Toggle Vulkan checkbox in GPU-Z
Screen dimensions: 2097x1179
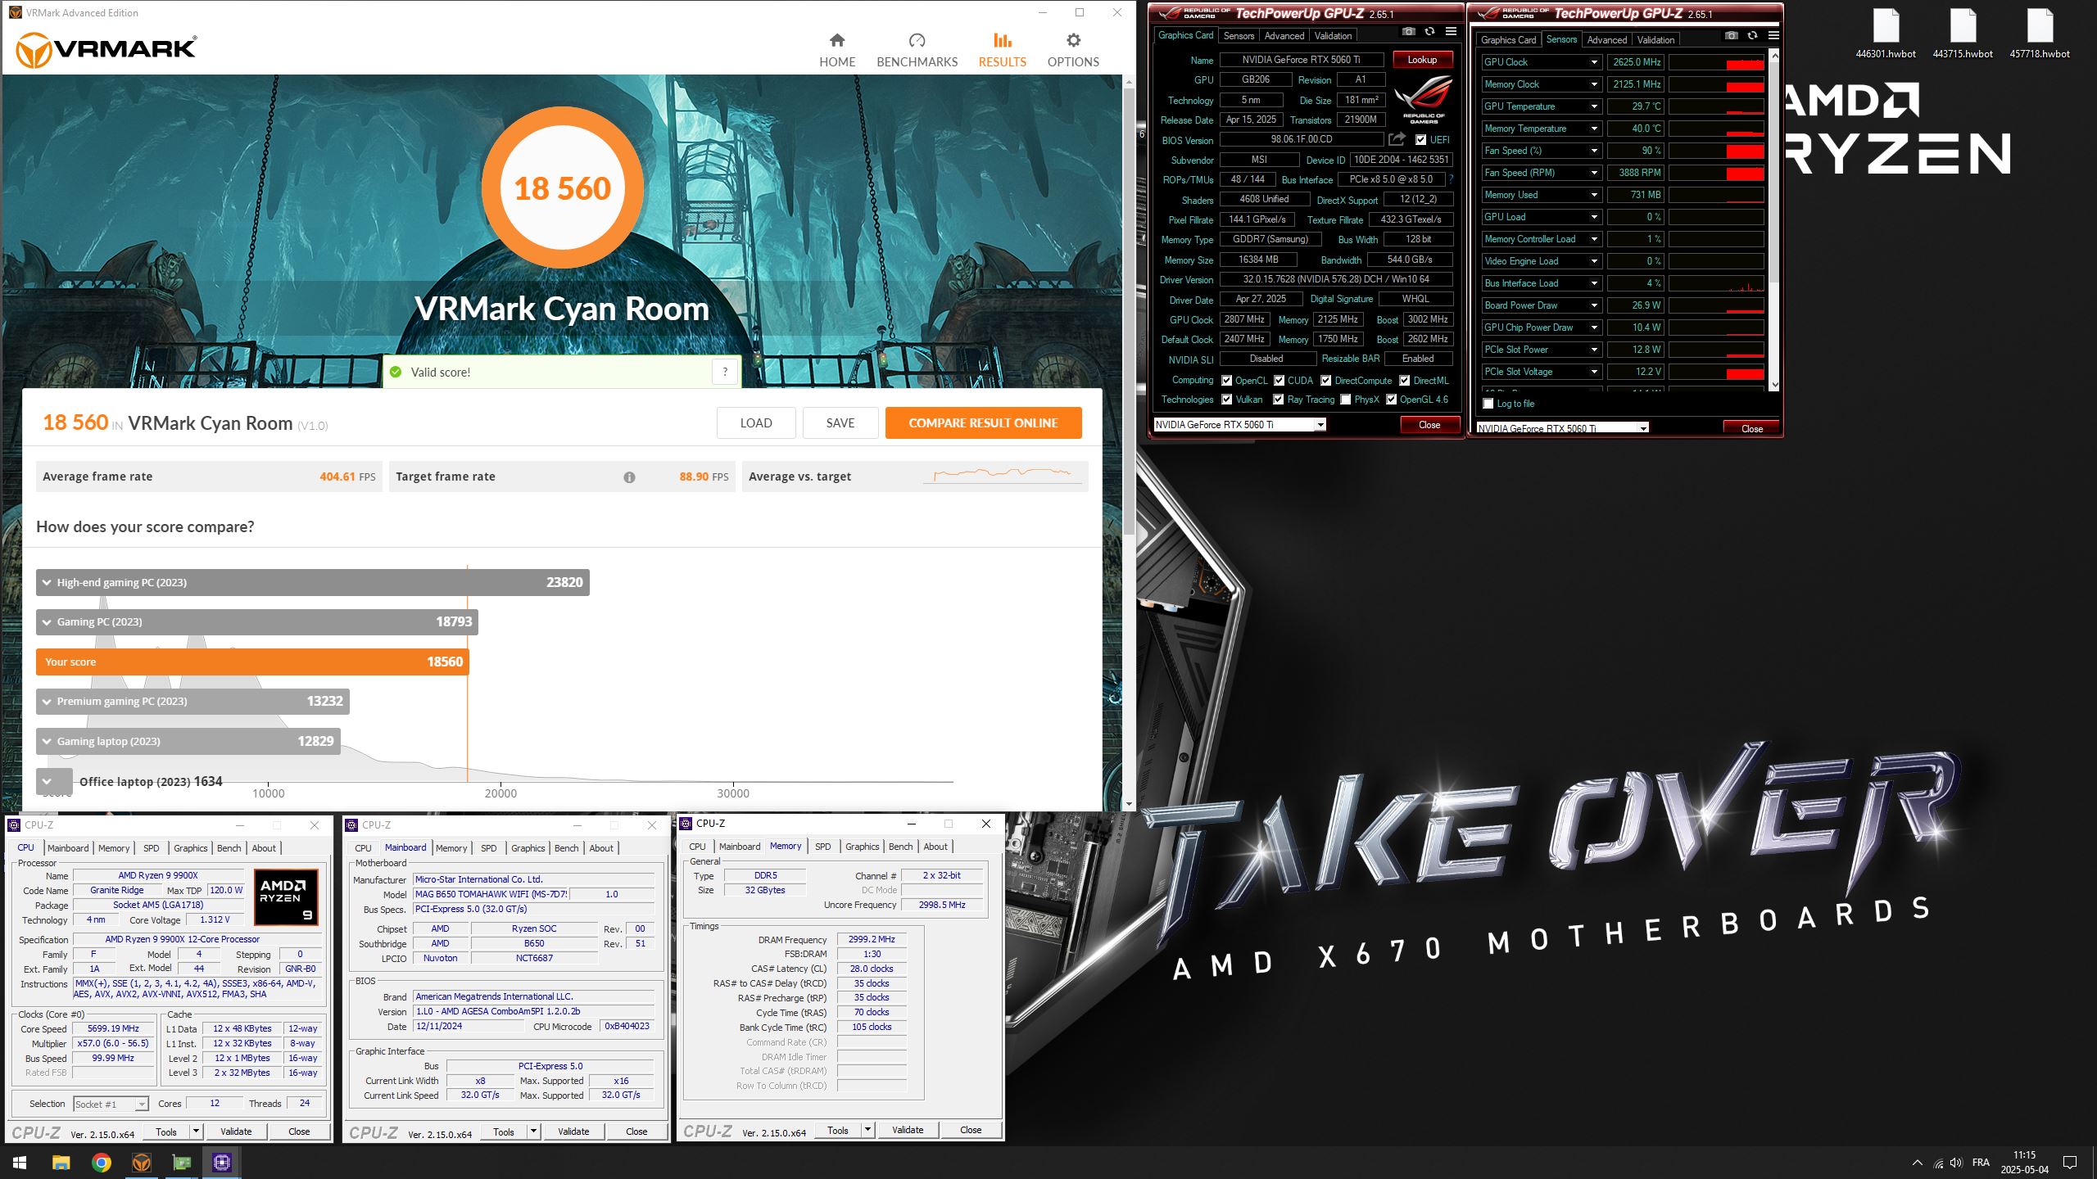1226,400
